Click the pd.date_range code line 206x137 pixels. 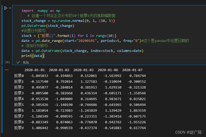coord(81,41)
